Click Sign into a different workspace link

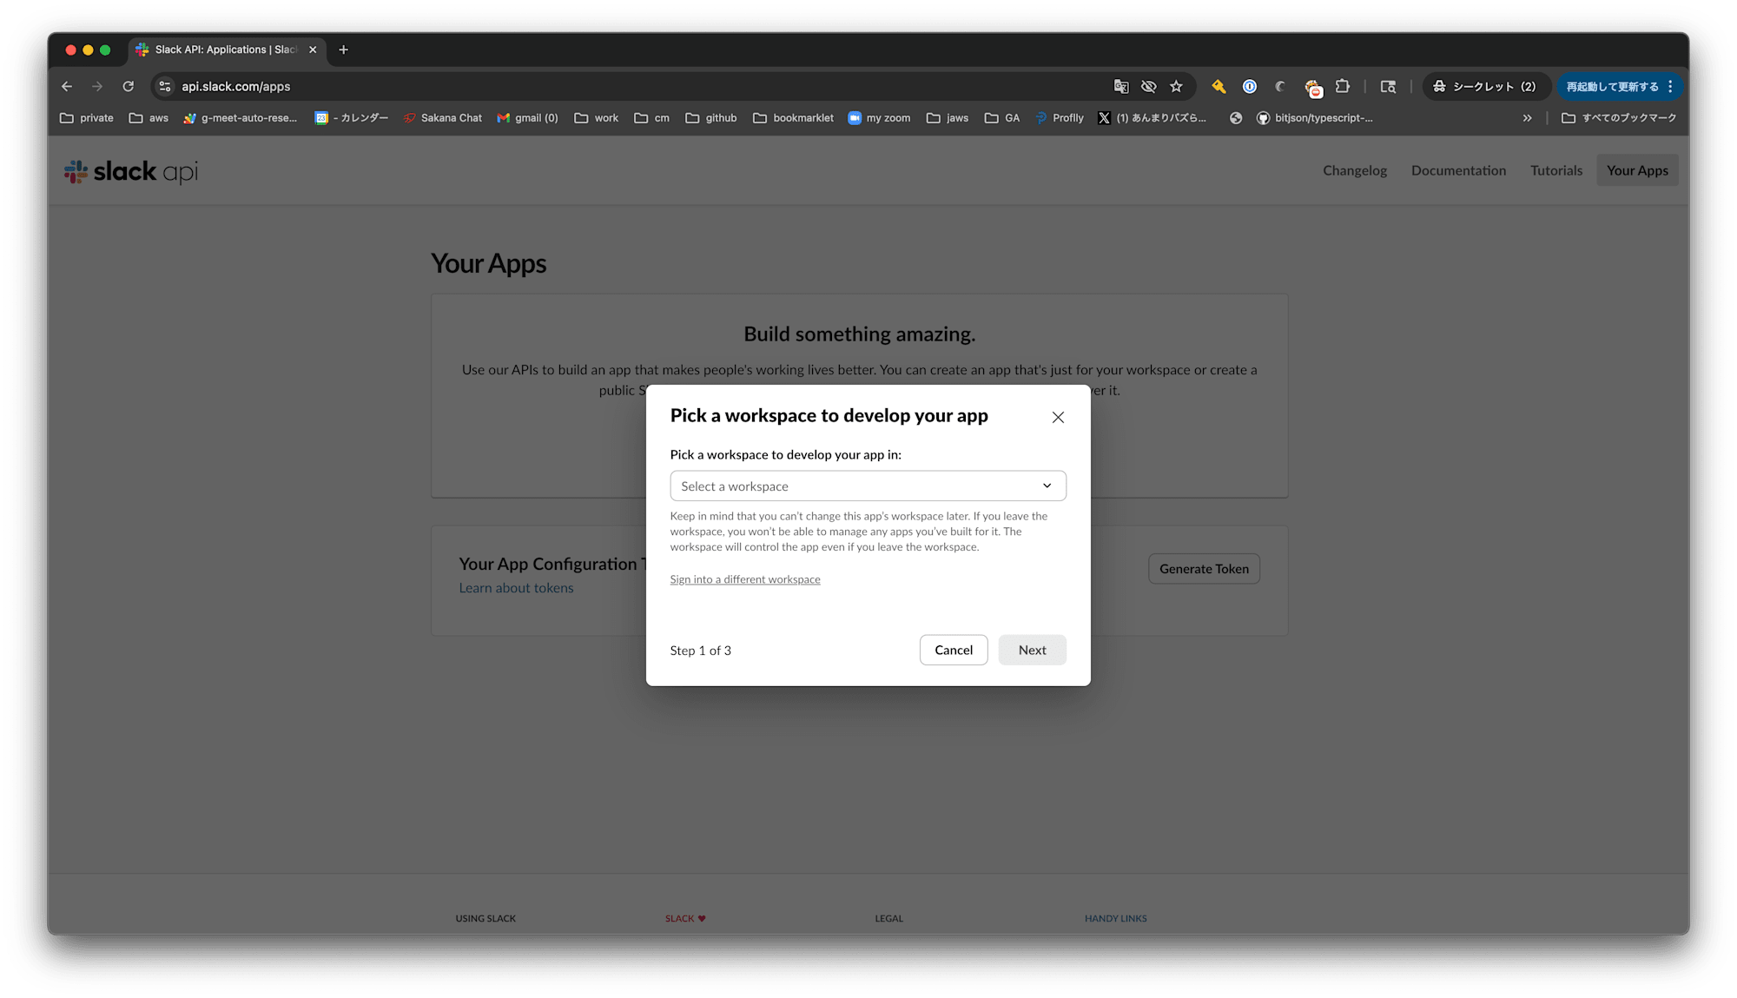click(745, 579)
